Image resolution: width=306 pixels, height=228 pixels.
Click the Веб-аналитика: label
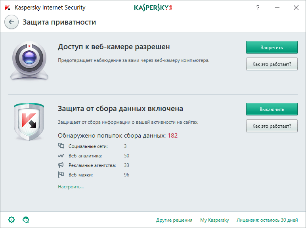coord(85,156)
